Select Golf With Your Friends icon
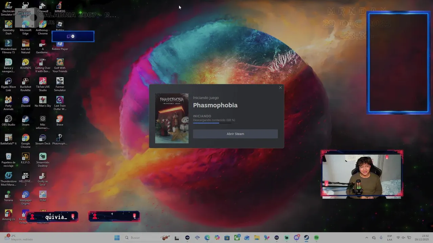 click(60, 66)
